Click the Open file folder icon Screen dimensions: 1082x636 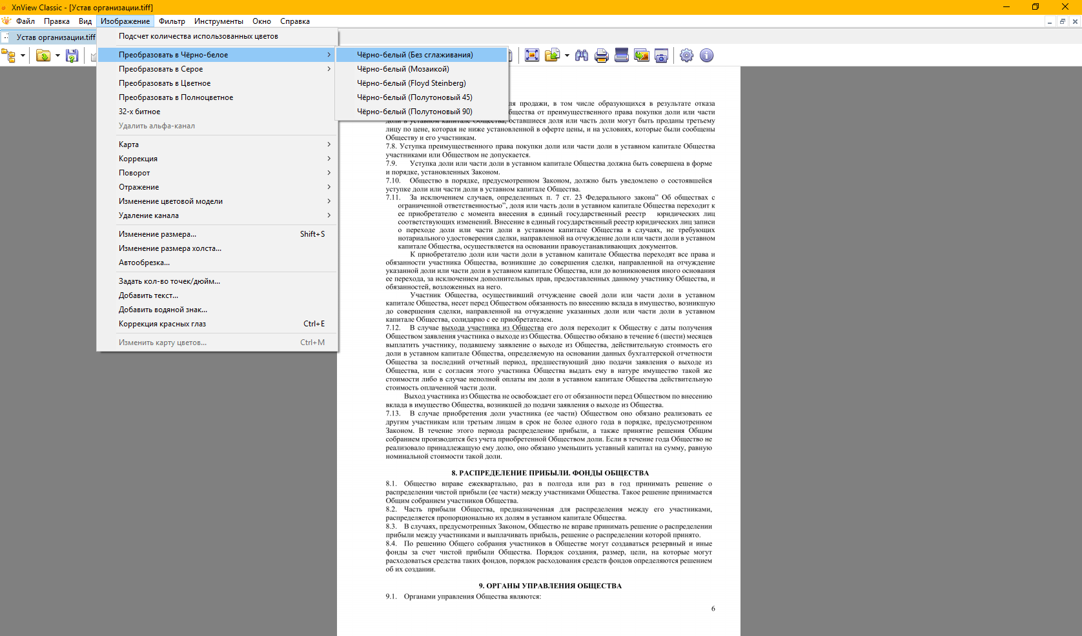pos(43,55)
